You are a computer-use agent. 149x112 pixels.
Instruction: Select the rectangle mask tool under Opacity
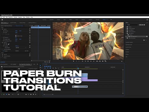tap(7, 44)
